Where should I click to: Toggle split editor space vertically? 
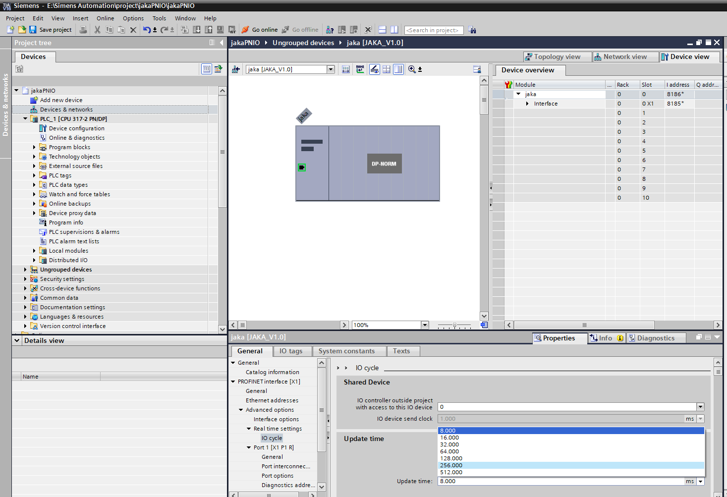(x=394, y=30)
